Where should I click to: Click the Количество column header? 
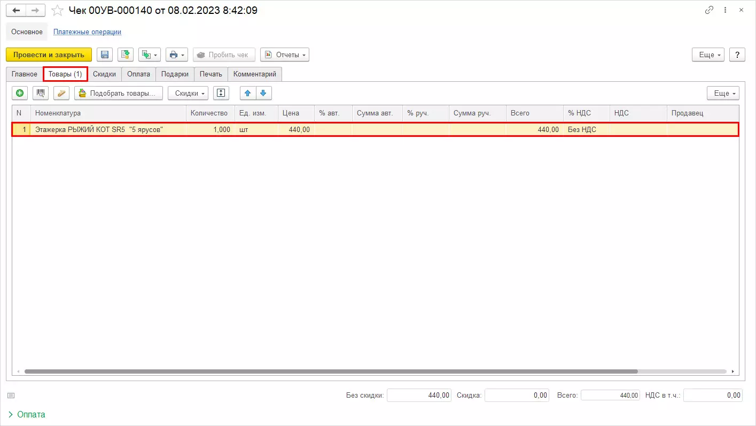coord(211,113)
